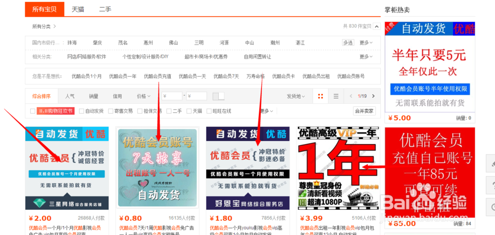Click the maximum price input field
This screenshot has height=235, width=495.
(x=197, y=96)
